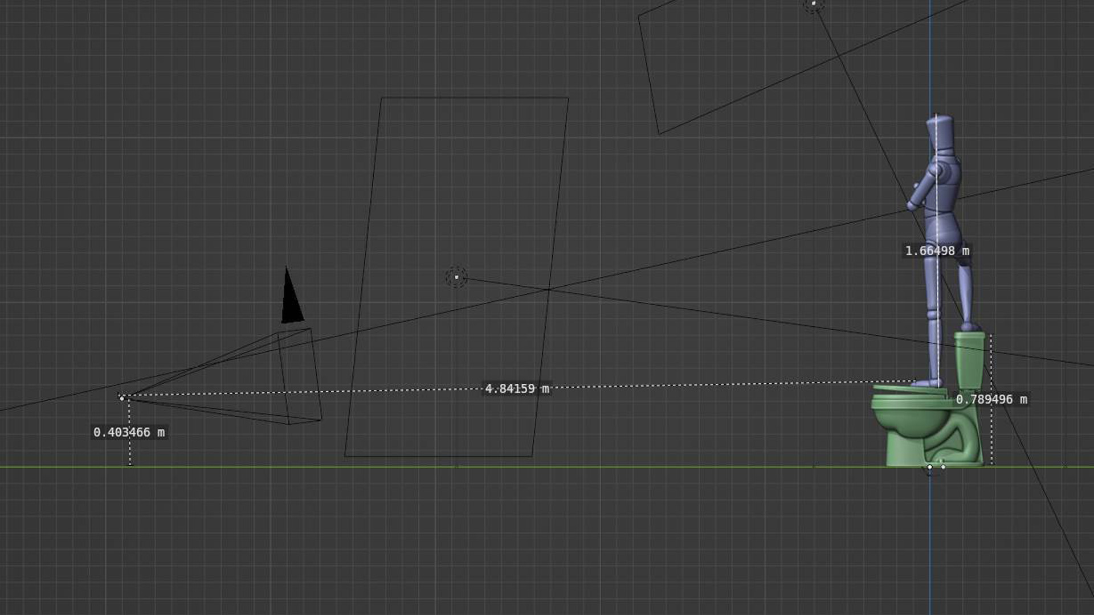Select the point light icon at center
Viewport: 1094px width, 615px height.
[456, 277]
